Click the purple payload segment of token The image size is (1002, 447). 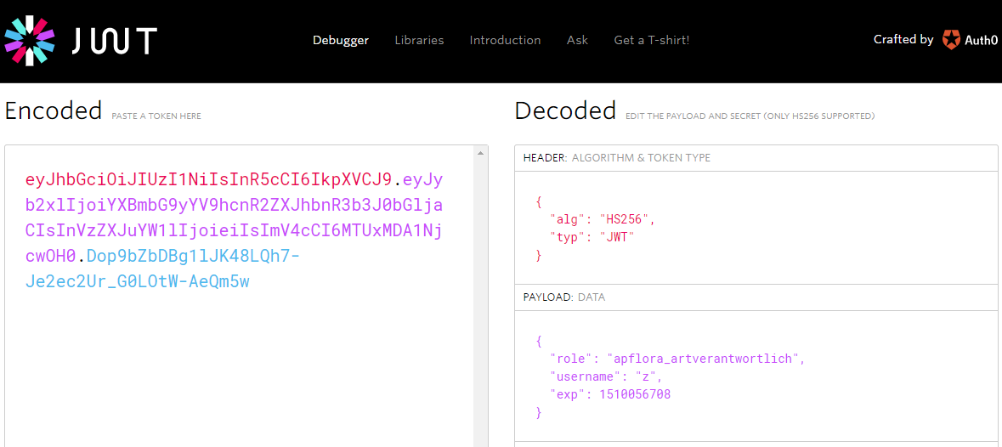tap(234, 218)
